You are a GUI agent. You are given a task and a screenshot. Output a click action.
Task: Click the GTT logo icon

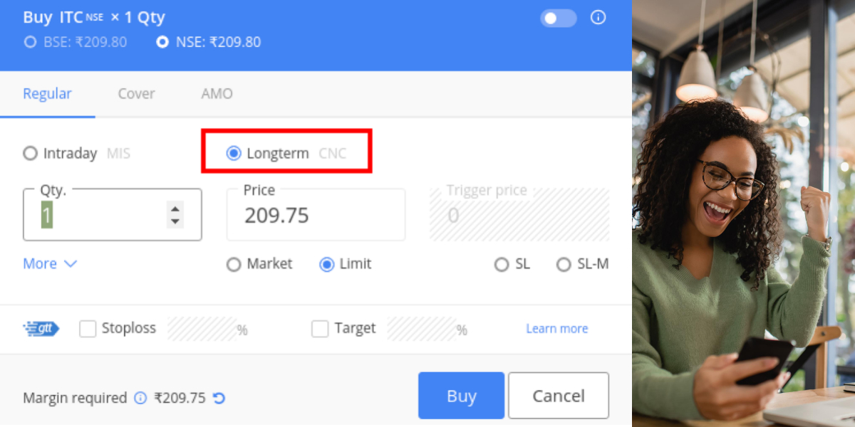[41, 329]
